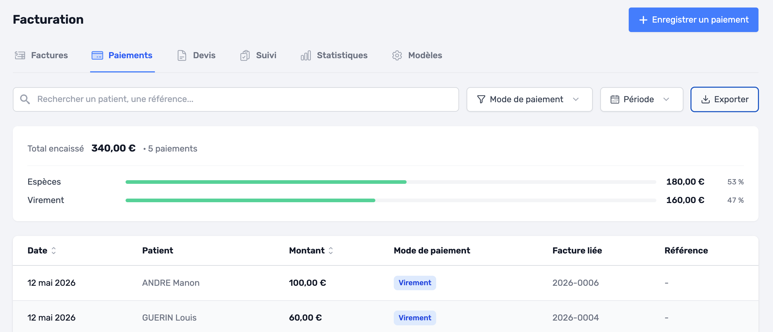Image resolution: width=773 pixels, height=332 pixels.
Task: Click the patient search field
Action: tap(236, 99)
